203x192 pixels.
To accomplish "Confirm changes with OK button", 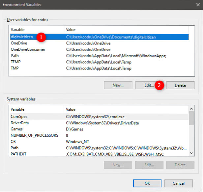I will (147, 183).
